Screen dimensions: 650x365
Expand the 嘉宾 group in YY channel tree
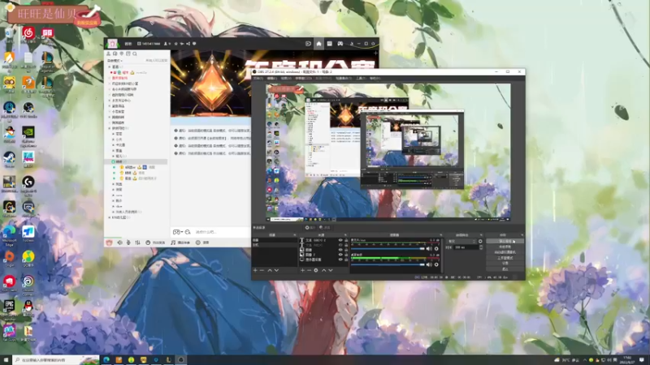click(x=110, y=67)
